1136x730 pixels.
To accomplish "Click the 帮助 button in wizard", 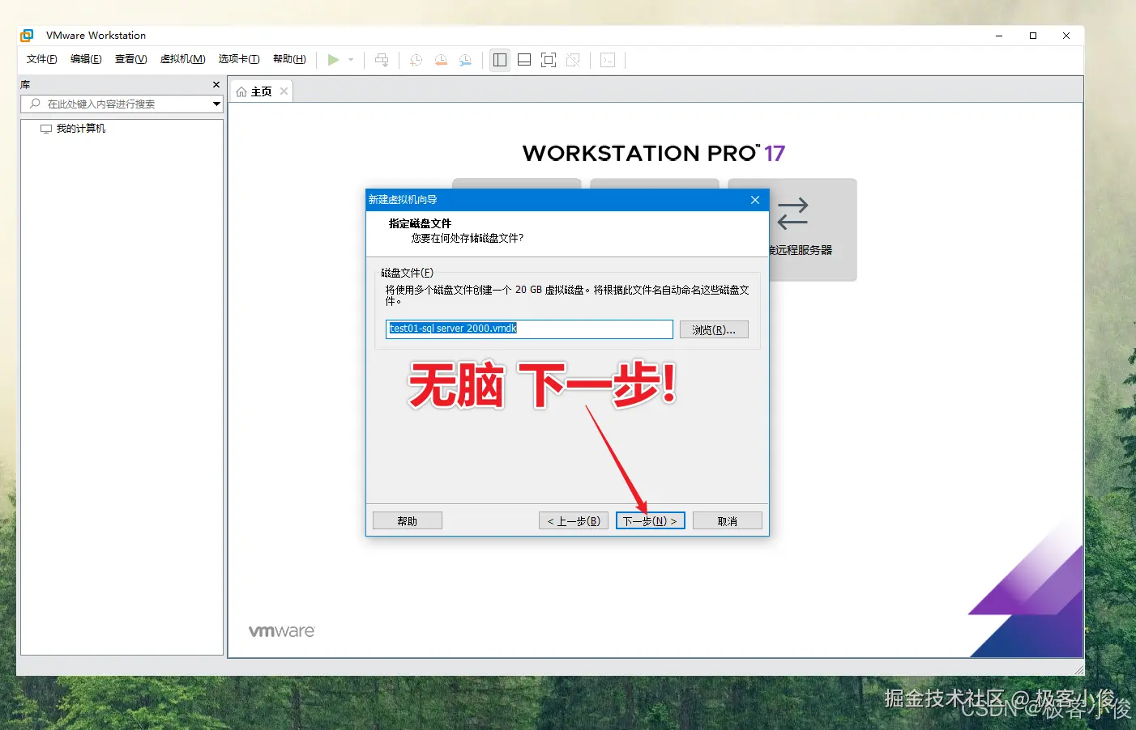I will tap(408, 520).
